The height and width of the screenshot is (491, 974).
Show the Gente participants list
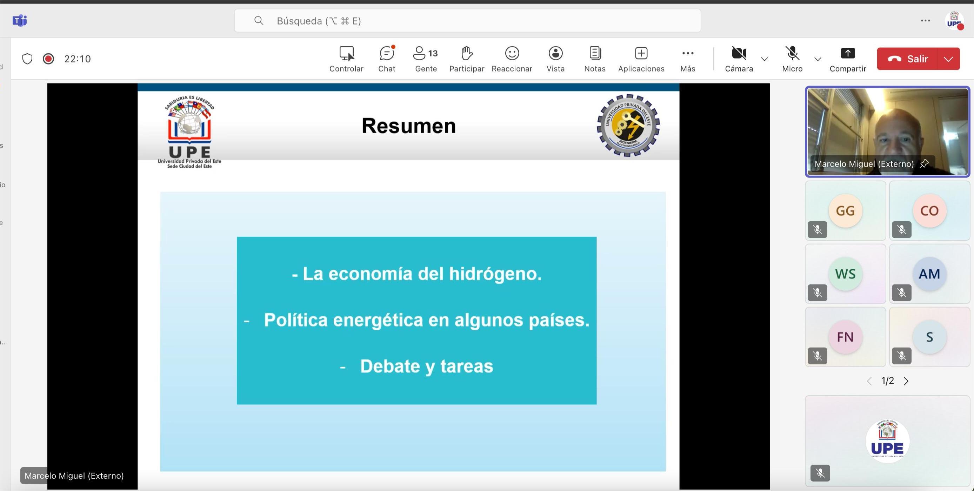click(425, 59)
